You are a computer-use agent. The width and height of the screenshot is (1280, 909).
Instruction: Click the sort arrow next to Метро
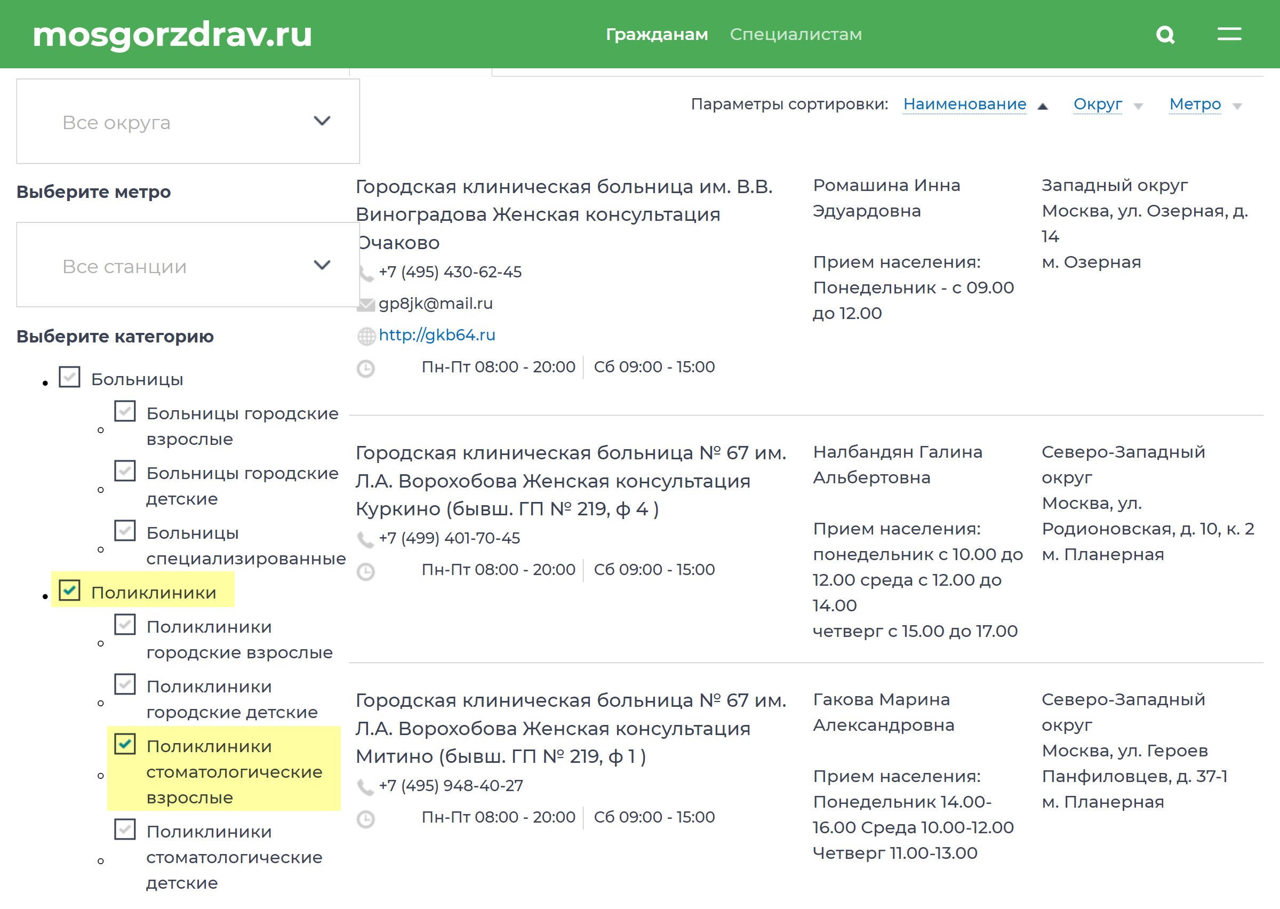1237,106
